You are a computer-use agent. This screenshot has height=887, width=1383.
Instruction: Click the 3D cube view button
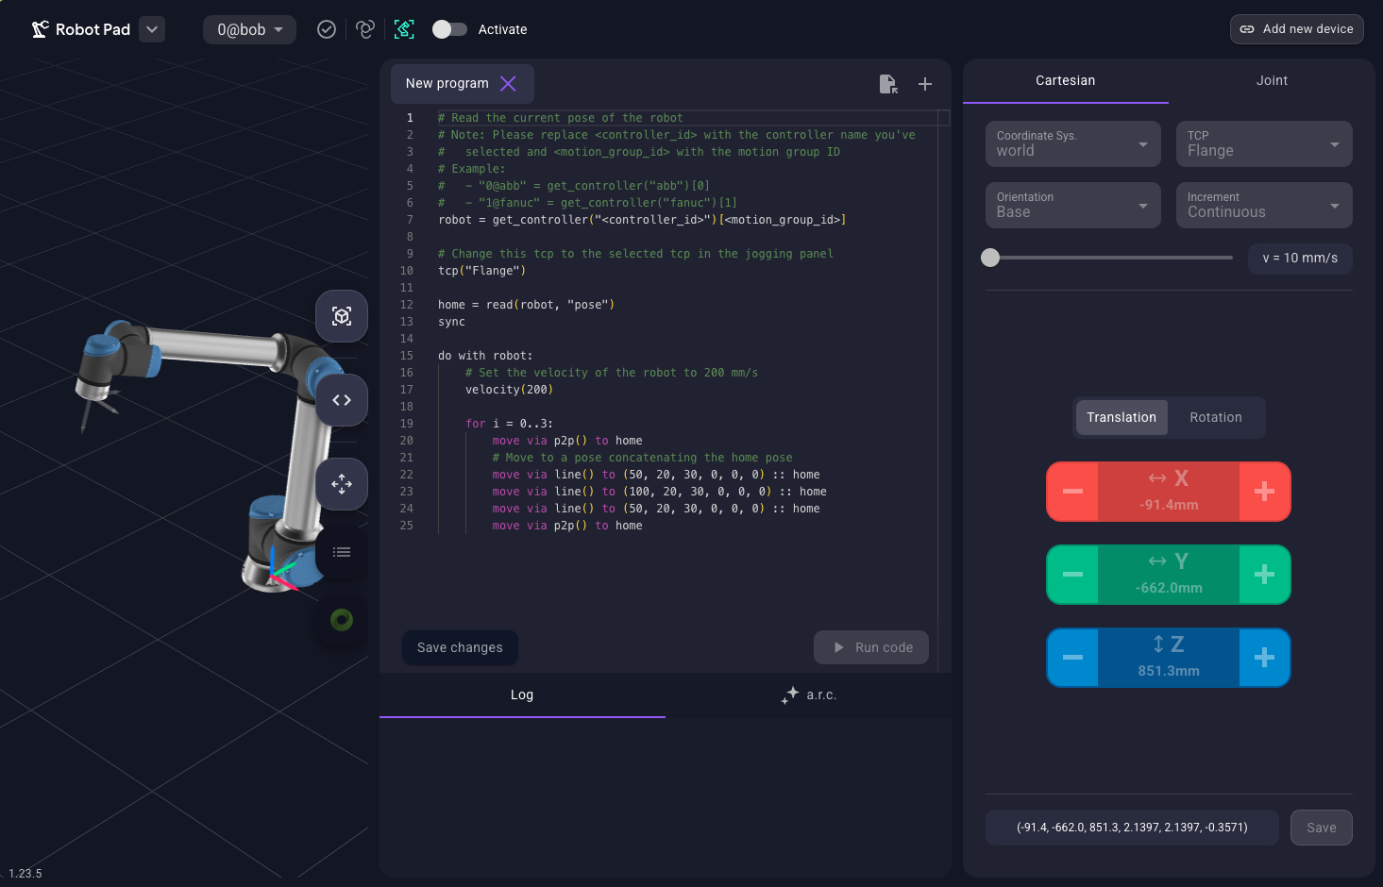click(x=342, y=316)
